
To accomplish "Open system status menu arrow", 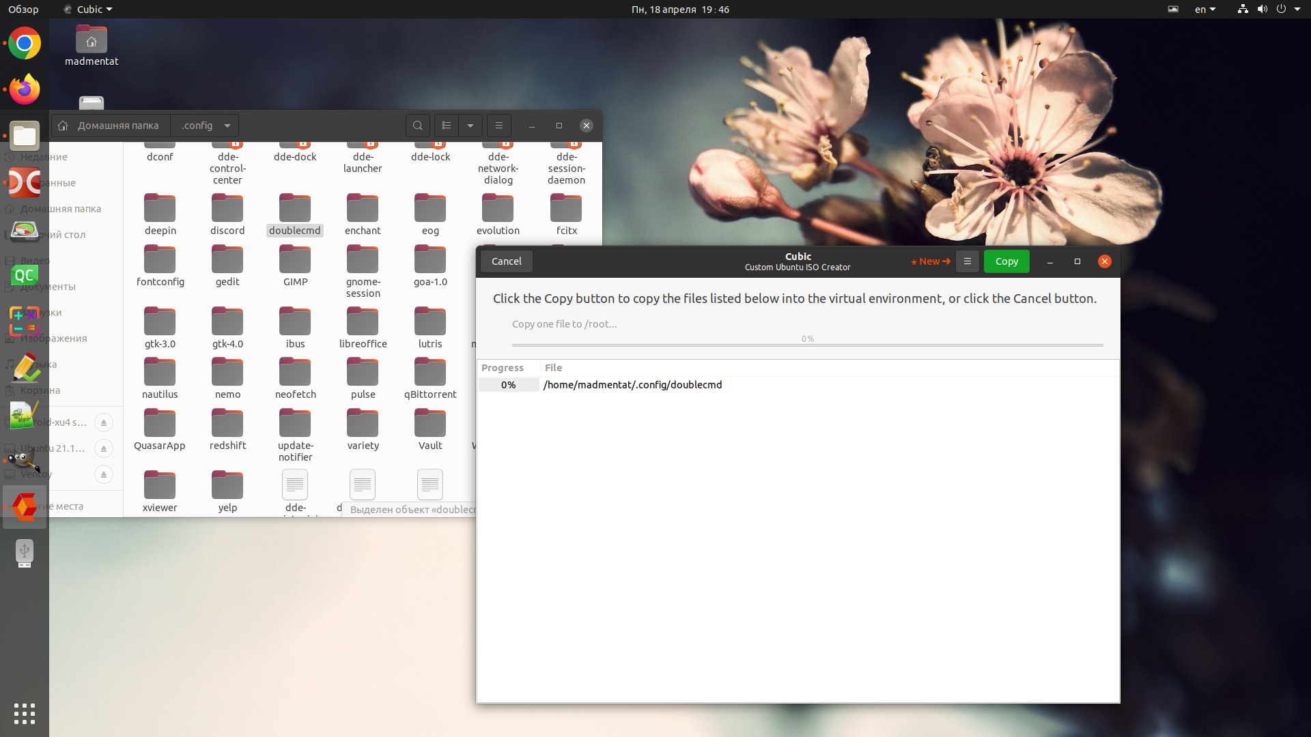I will (1297, 10).
